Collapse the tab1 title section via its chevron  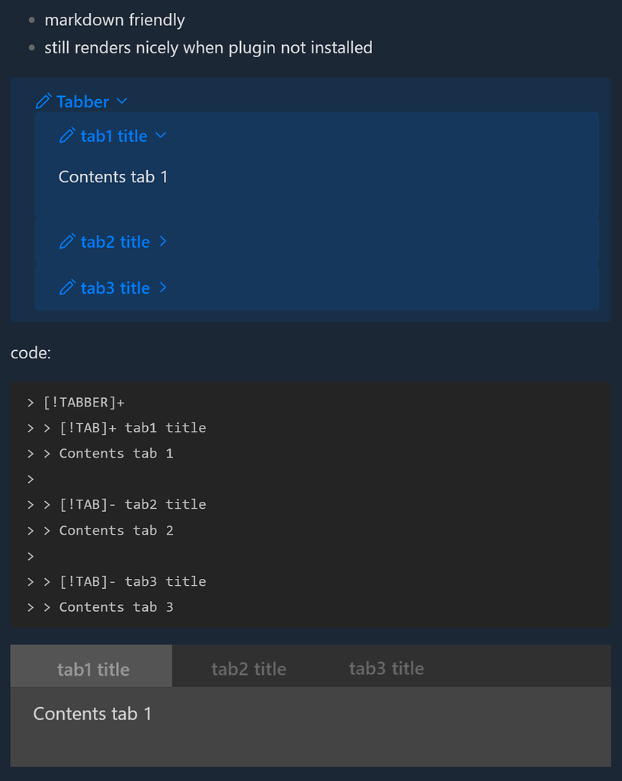click(160, 136)
